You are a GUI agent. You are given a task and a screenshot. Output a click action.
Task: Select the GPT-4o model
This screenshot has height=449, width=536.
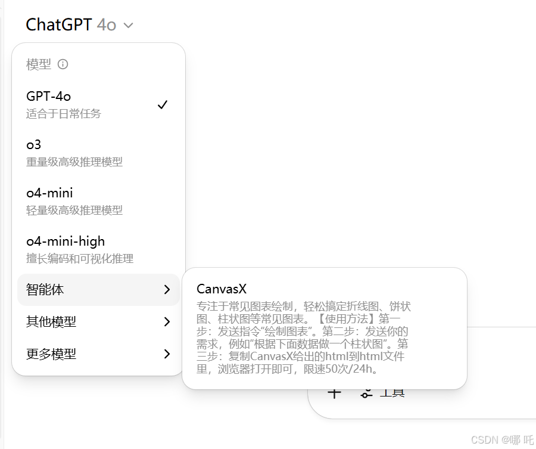[x=98, y=104]
